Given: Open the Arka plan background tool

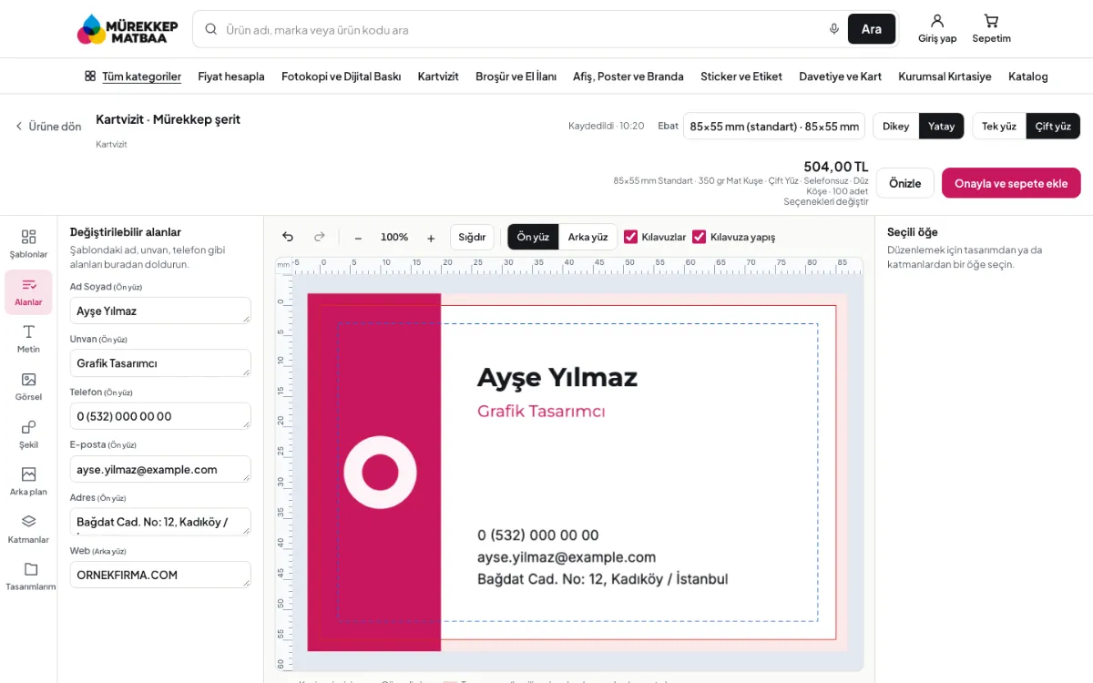Looking at the screenshot, I should (28, 481).
